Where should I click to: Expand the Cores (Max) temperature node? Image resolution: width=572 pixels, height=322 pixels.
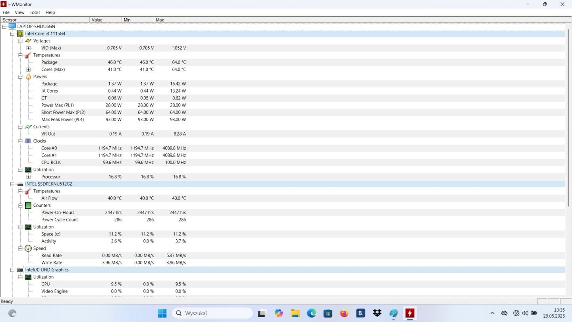[x=28, y=70]
